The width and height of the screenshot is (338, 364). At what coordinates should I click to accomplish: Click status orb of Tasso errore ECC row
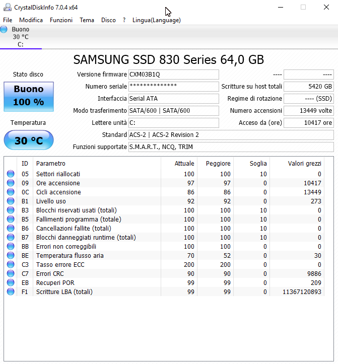click(x=11, y=264)
